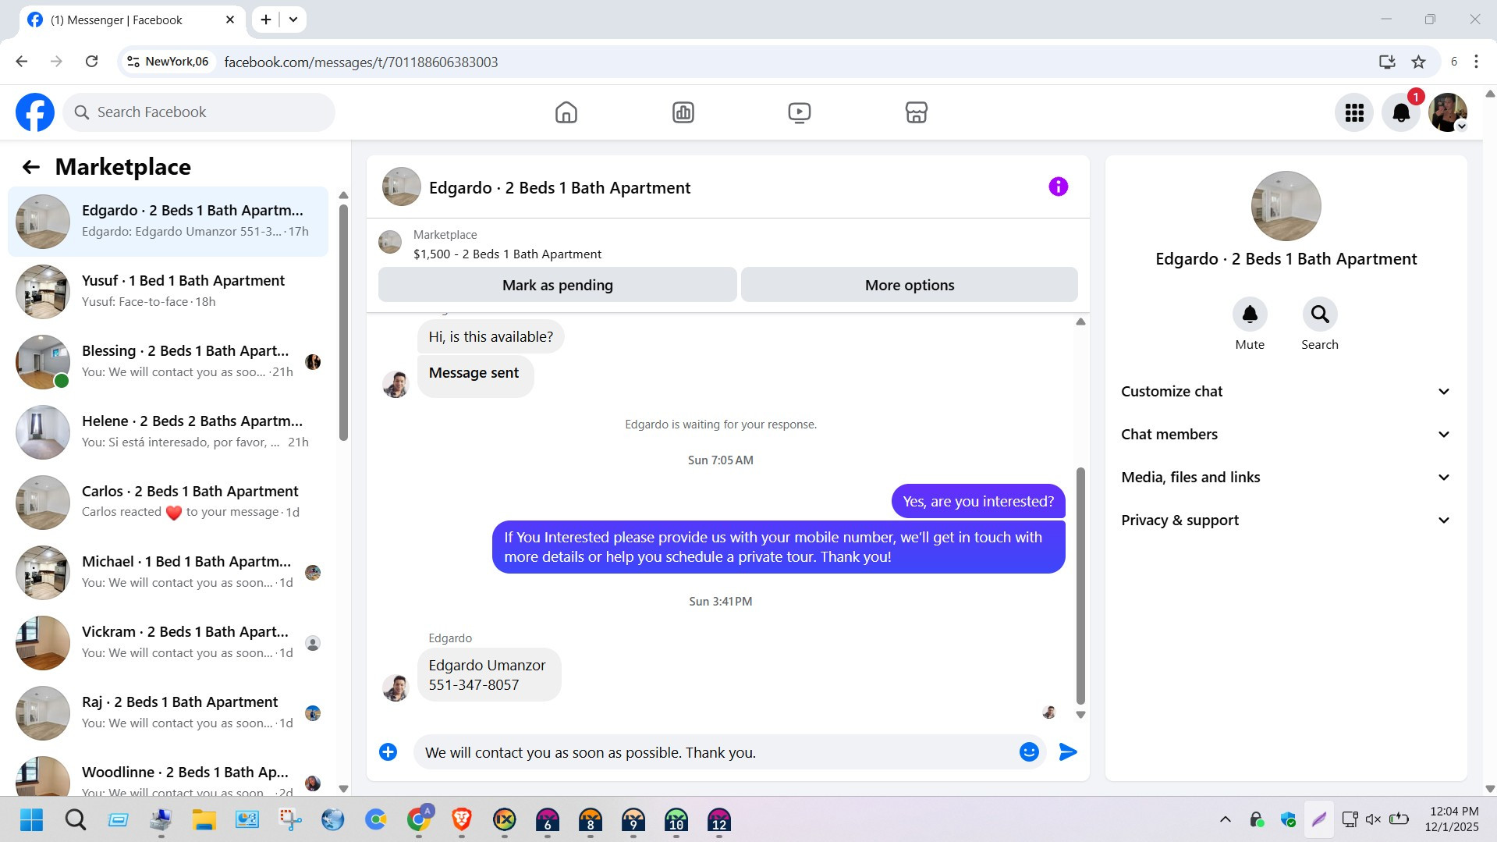Search in conversation magnifier icon
Image resolution: width=1497 pixels, height=842 pixels.
1320,314
